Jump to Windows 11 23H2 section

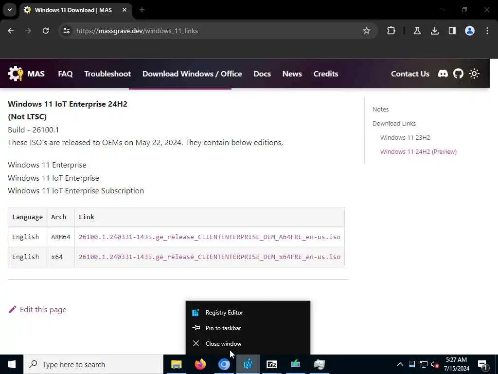pos(405,137)
